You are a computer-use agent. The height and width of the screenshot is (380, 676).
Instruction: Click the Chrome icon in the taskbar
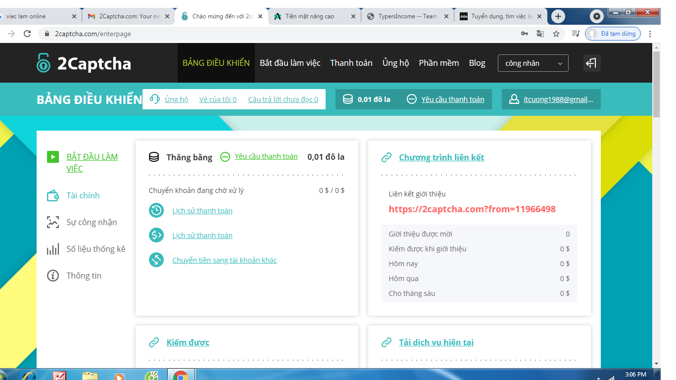[x=181, y=375]
